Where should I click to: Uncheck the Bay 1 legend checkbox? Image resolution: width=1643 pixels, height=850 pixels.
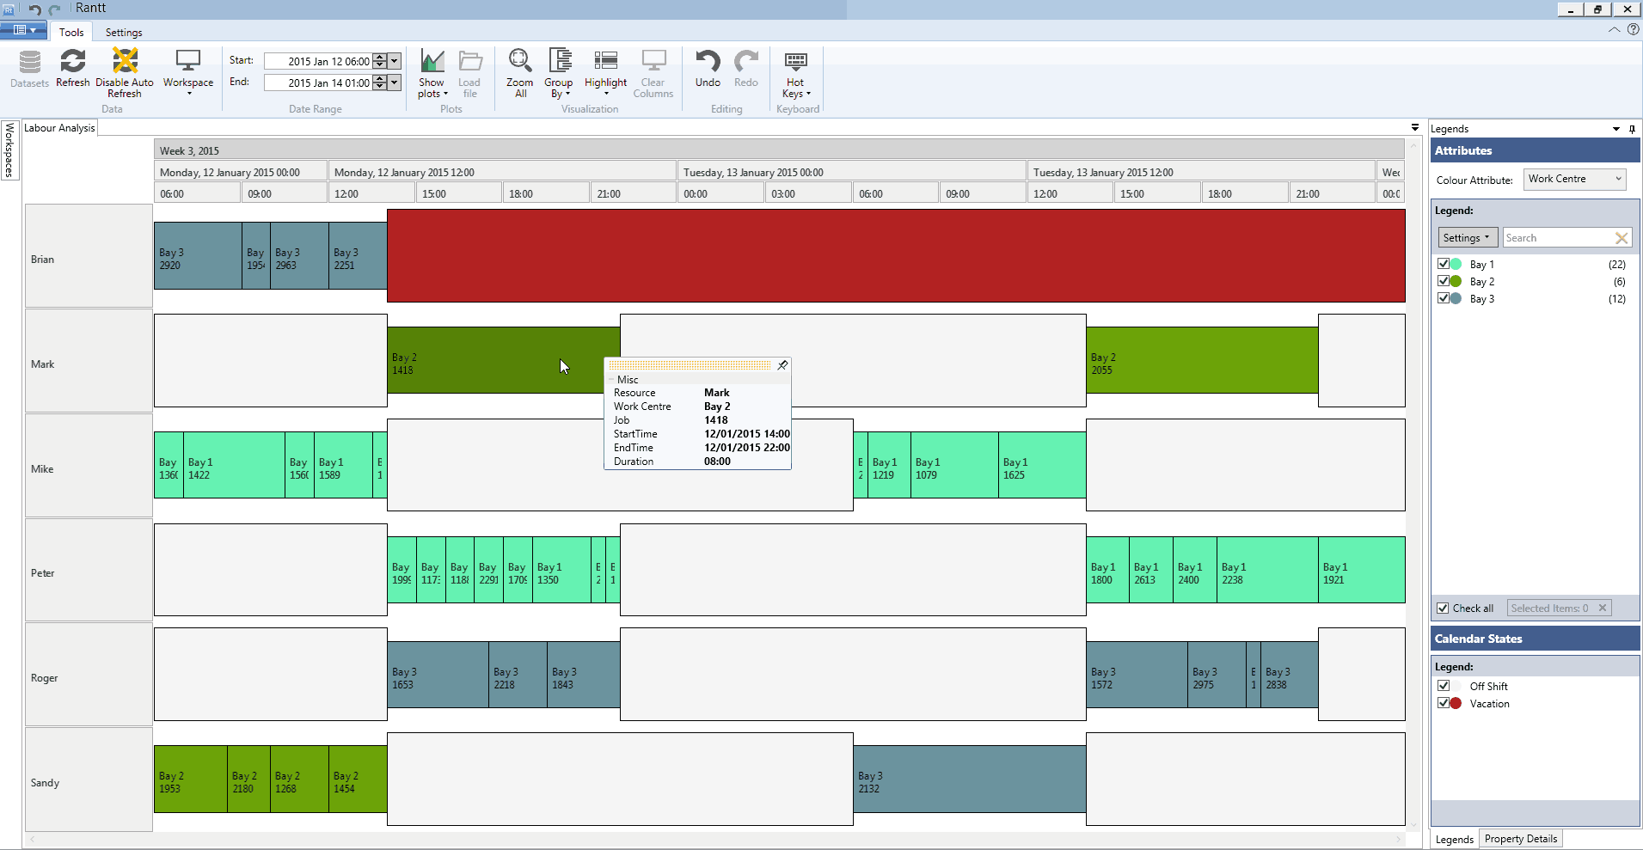pyautogui.click(x=1444, y=264)
